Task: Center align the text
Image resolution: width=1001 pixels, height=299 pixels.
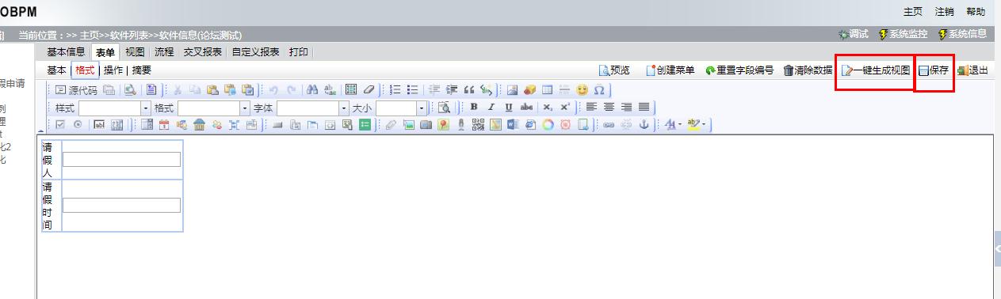Action: click(609, 107)
